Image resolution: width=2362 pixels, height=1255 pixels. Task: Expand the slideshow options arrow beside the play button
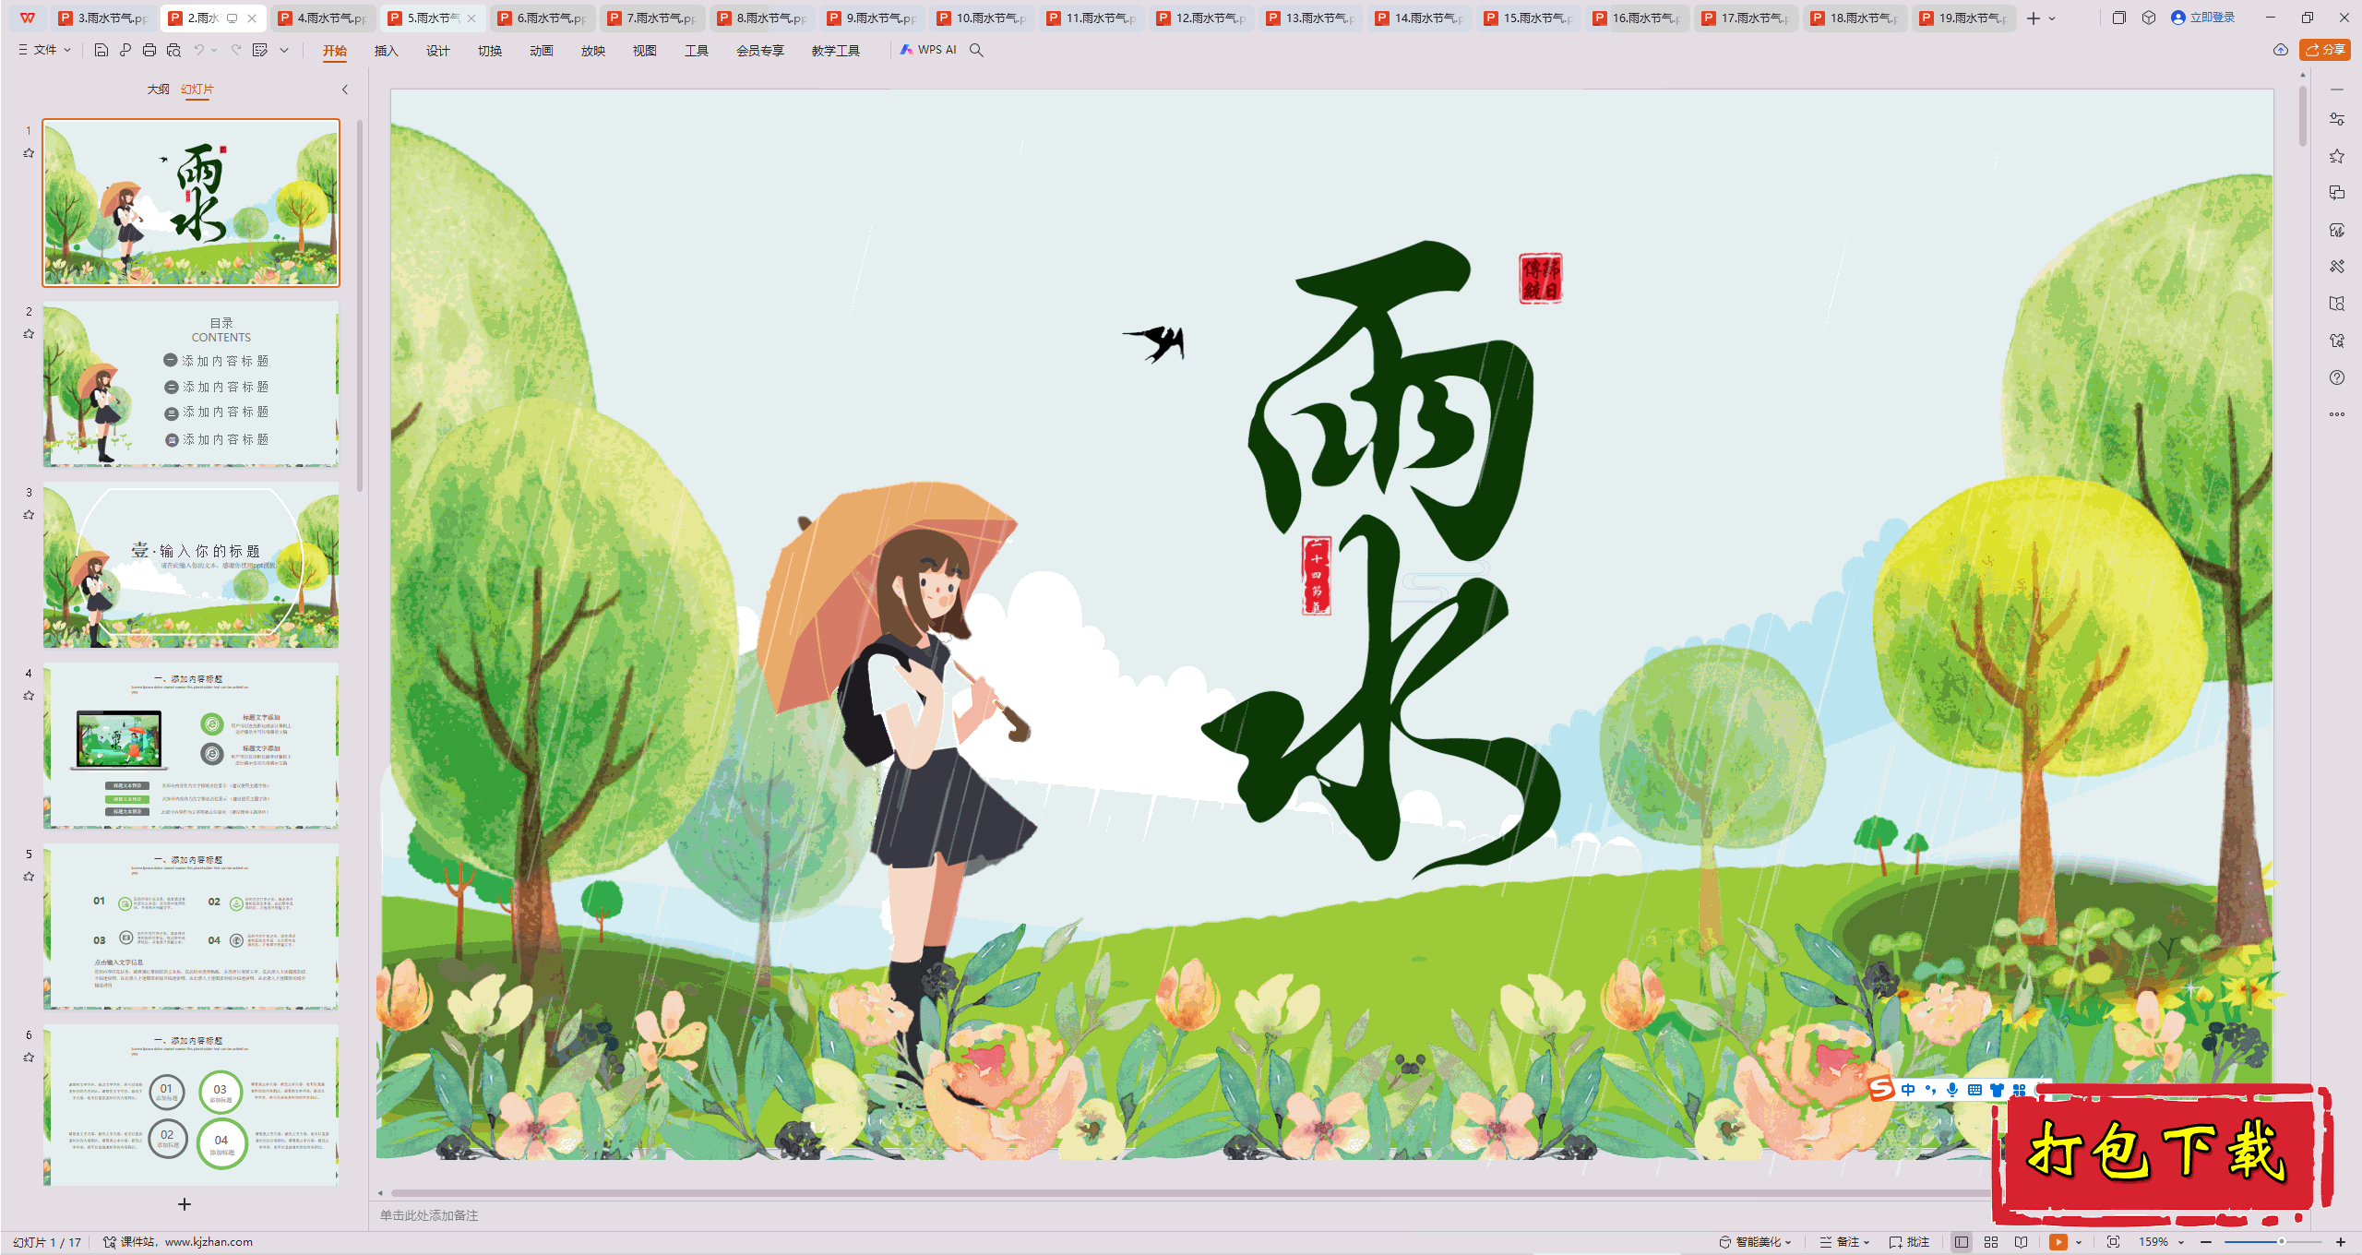point(2079,1242)
